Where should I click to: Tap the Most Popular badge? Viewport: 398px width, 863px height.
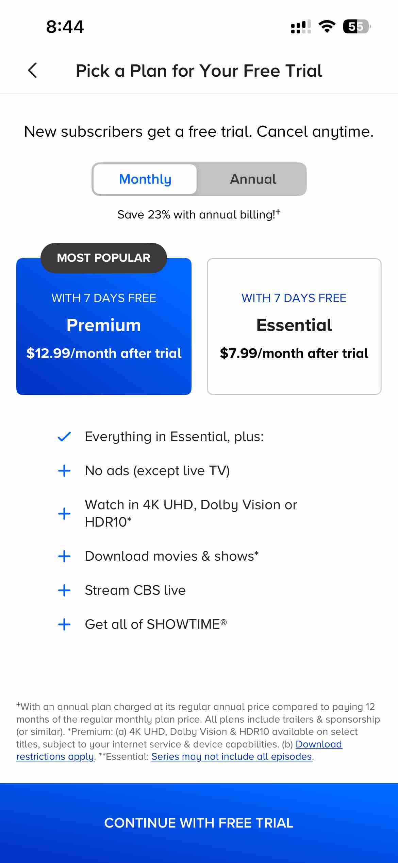coord(104,258)
